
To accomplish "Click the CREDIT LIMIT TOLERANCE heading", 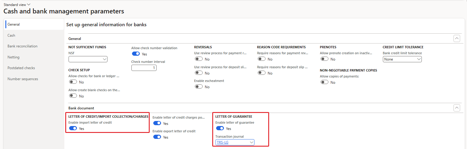I will 403,47.
